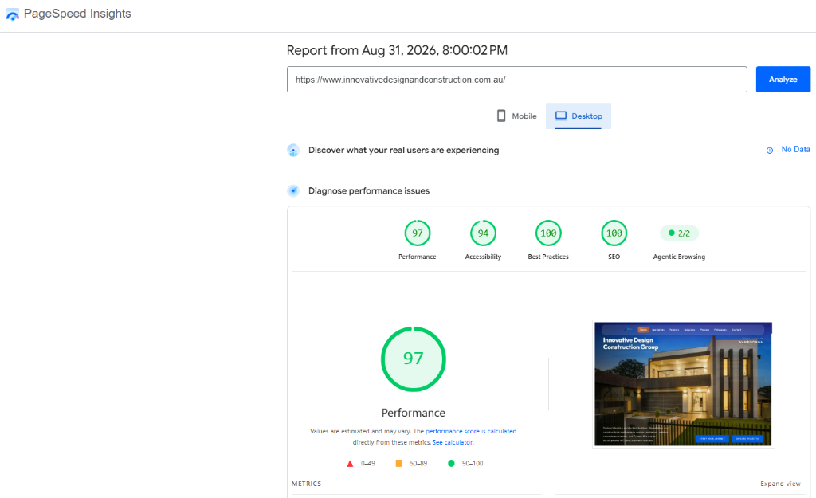Jump to the Best Practices score gauge
Viewport: 816px width, 498px height.
(548, 233)
